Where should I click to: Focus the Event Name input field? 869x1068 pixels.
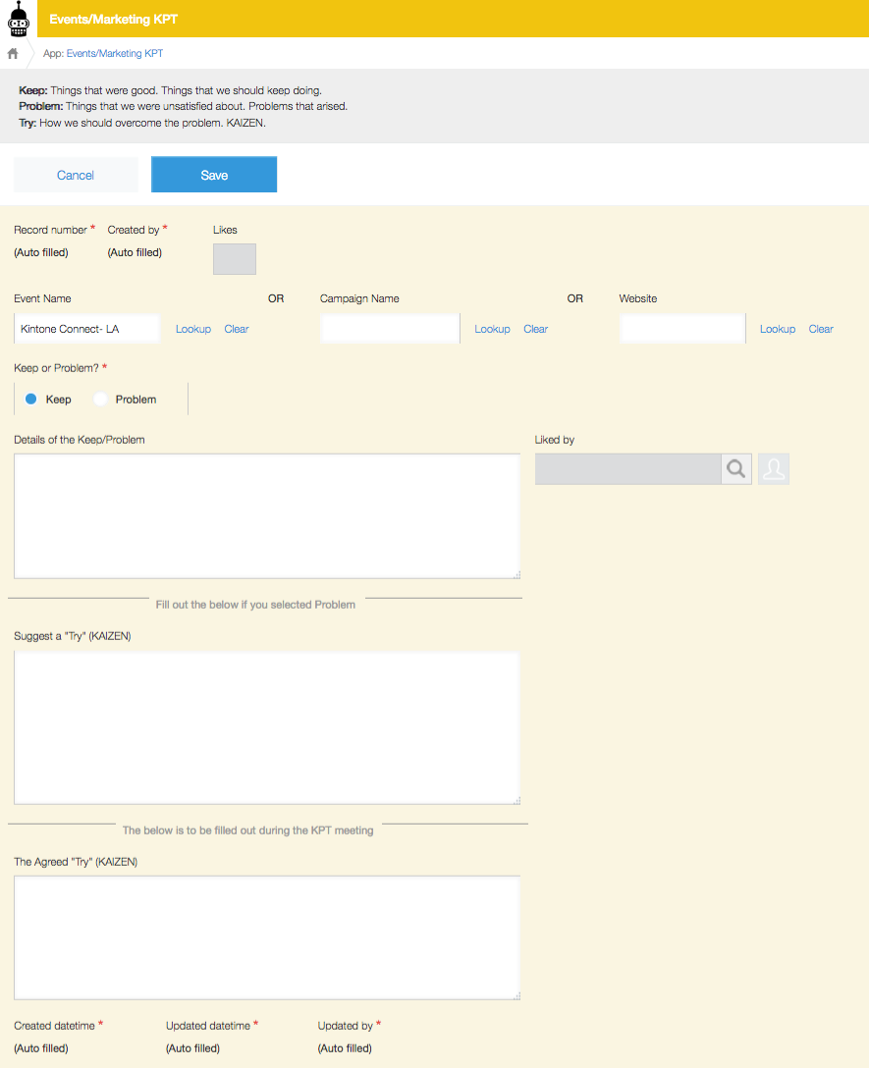(x=86, y=329)
